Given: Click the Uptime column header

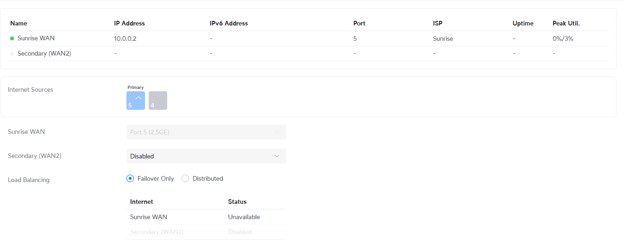Looking at the screenshot, I should (x=523, y=23).
